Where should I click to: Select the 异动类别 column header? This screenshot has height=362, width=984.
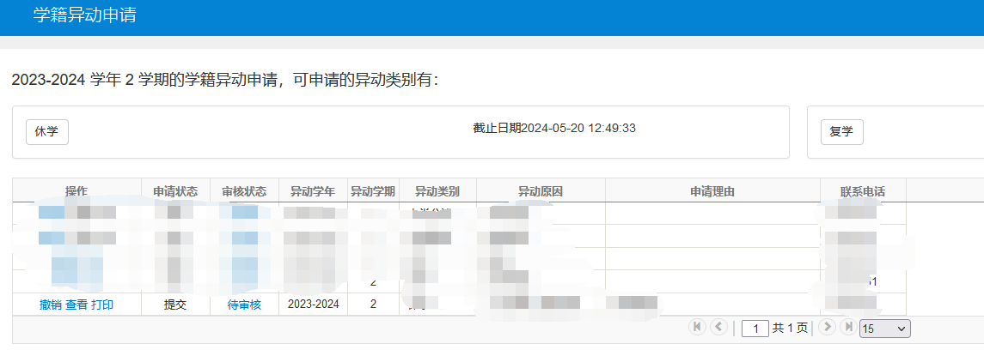(437, 191)
